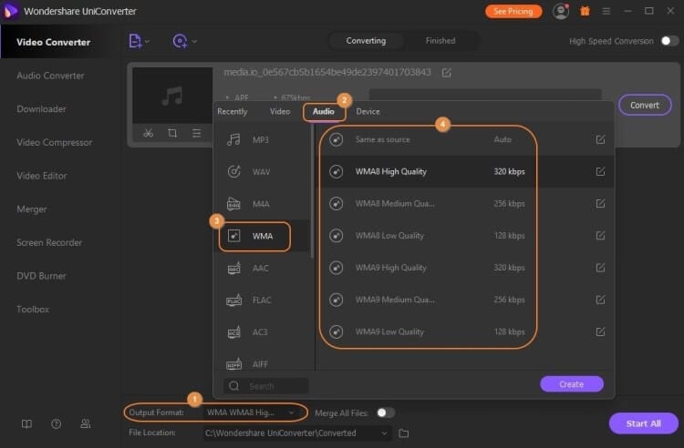This screenshot has height=448, width=684.
Task: Switch to the Recently tab
Action: (x=232, y=111)
